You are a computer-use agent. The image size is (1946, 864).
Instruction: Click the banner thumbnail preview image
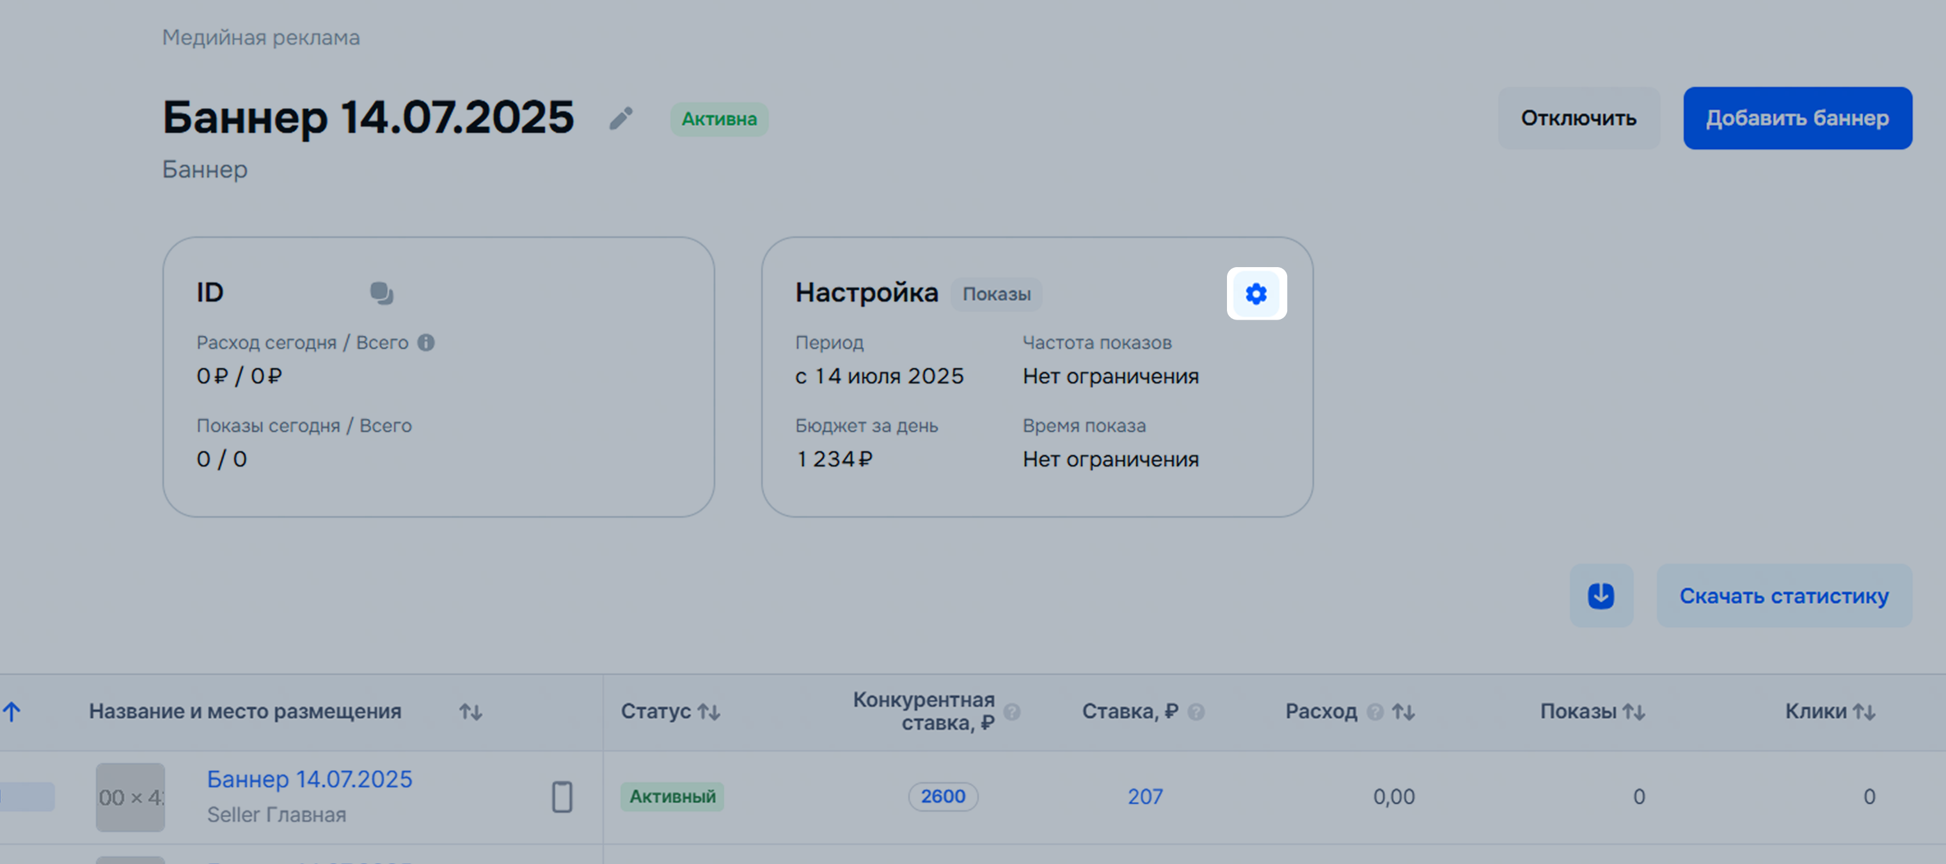point(130,797)
